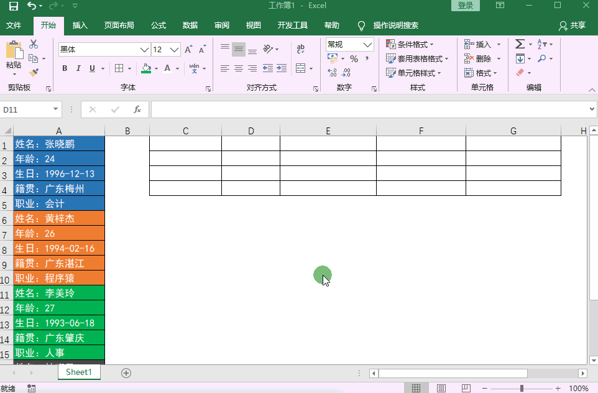
Task: Click the Borders grid icon
Action: click(119, 68)
